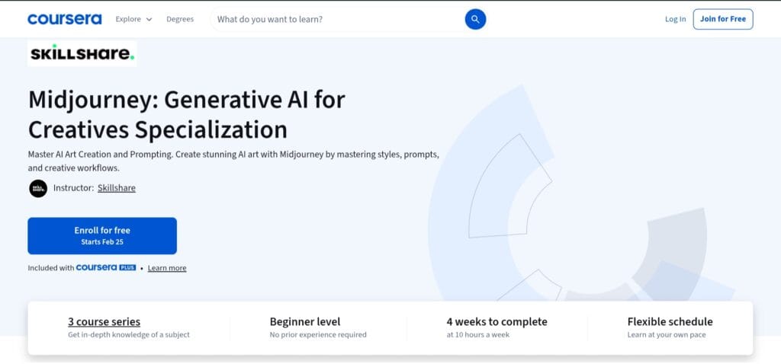The image size is (781, 364).
Task: Click the Log In link
Action: click(x=676, y=19)
